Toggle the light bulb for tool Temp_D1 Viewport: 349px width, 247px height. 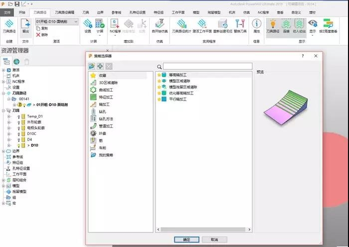click(x=19, y=117)
